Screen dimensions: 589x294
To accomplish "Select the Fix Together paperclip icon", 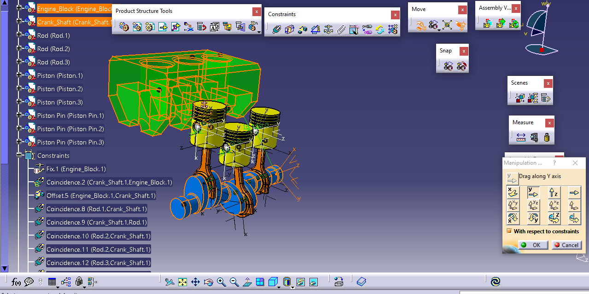I will tap(341, 30).
